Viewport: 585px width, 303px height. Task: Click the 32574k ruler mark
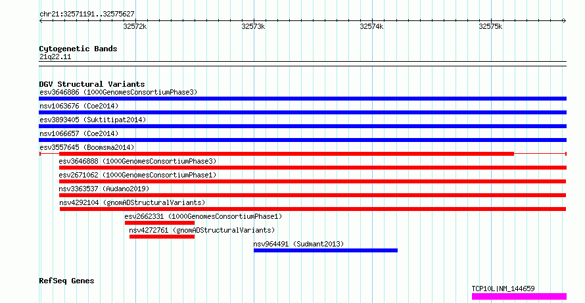tap(371, 26)
